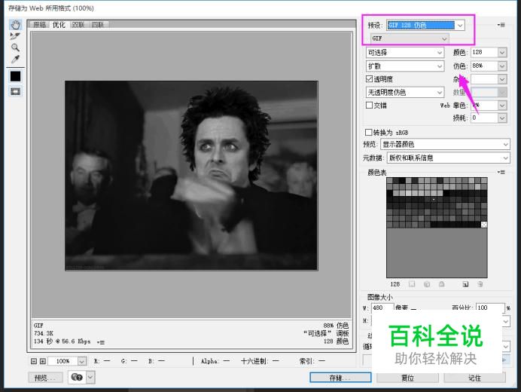The width and height of the screenshot is (521, 392).
Task: Click the zoom in plus icon
Action: [x=42, y=361]
